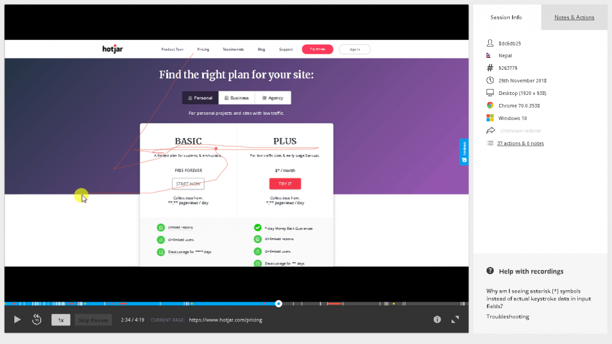This screenshot has width=612, height=344.
Task: Click the 29th November 2018 date text
Action: [522, 81]
